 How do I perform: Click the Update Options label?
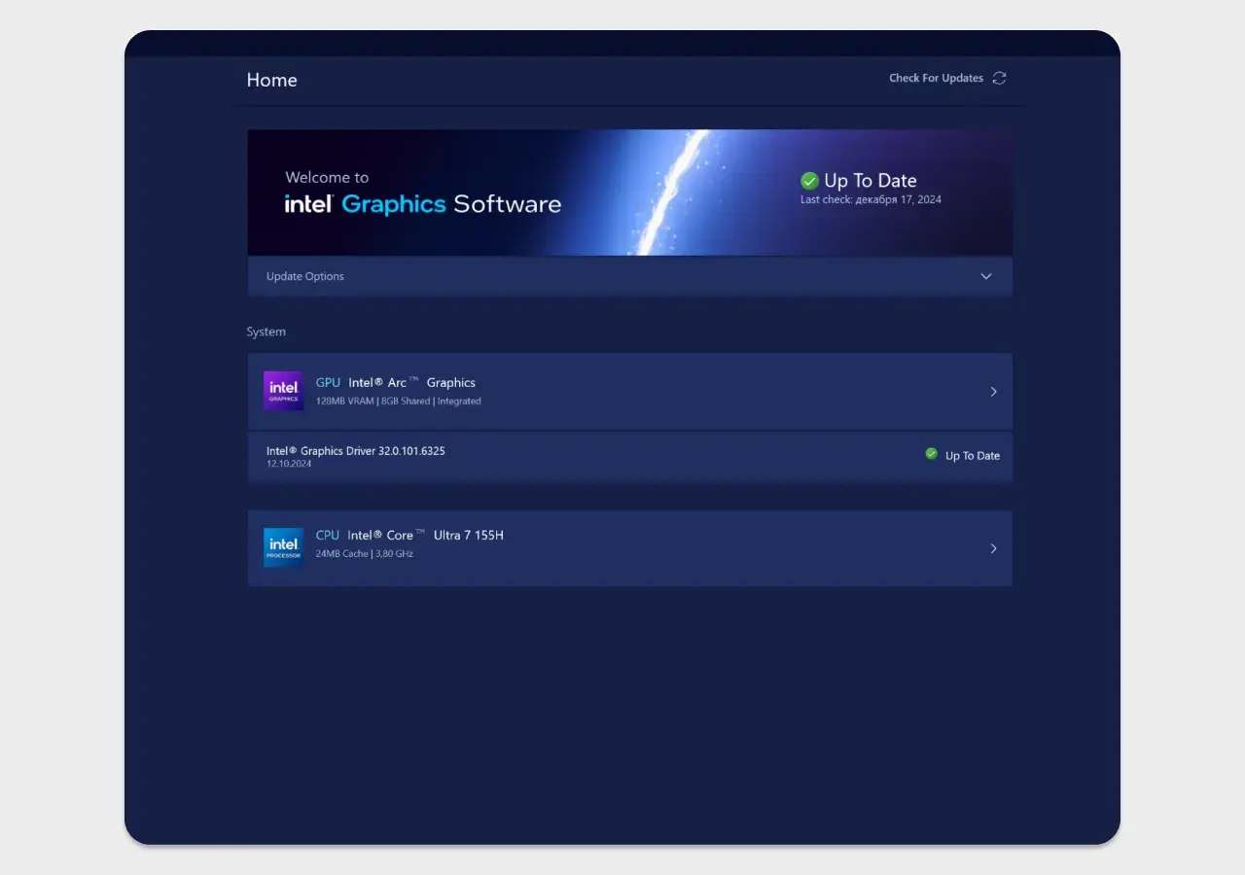tap(305, 276)
